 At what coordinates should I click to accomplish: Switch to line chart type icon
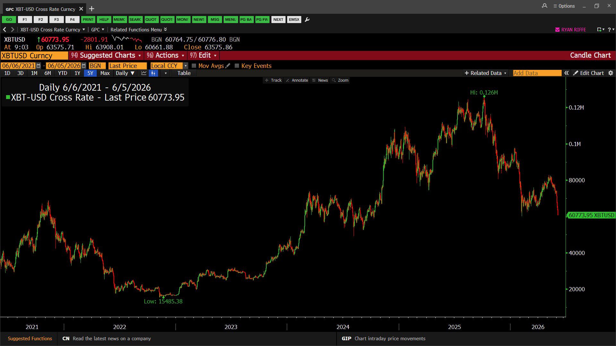[144, 73]
